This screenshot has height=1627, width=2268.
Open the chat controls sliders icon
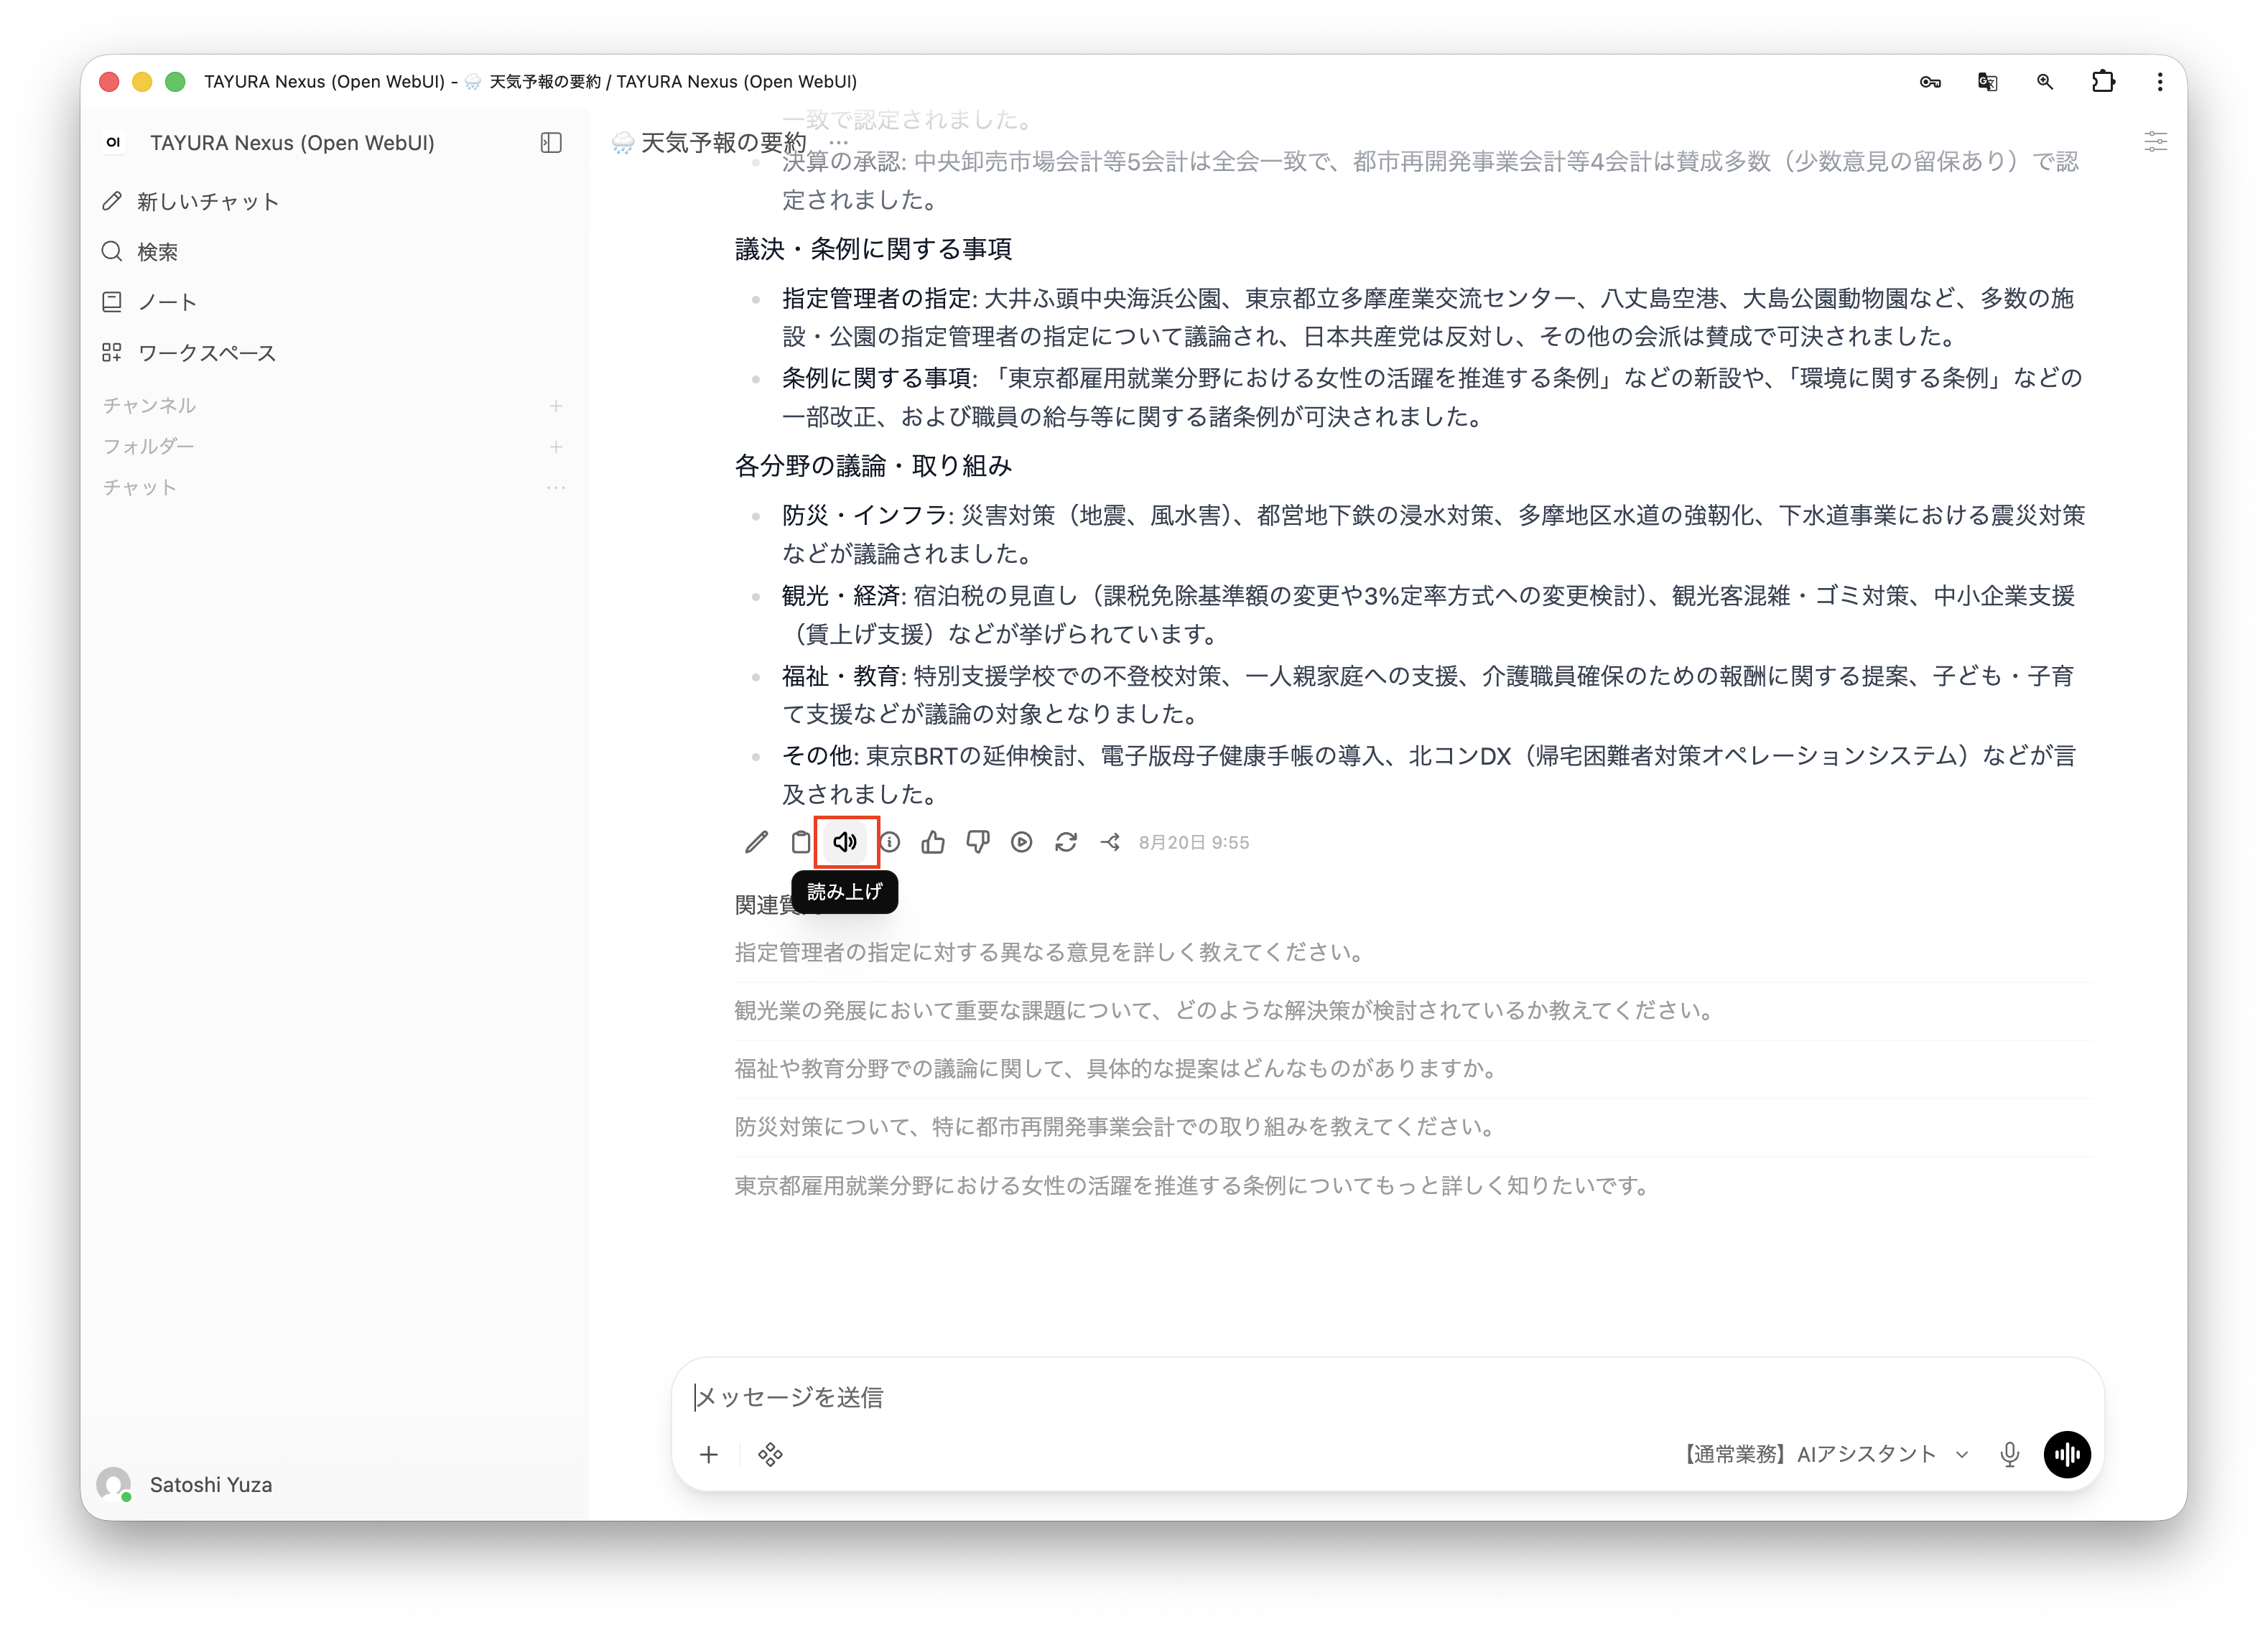(x=2155, y=142)
